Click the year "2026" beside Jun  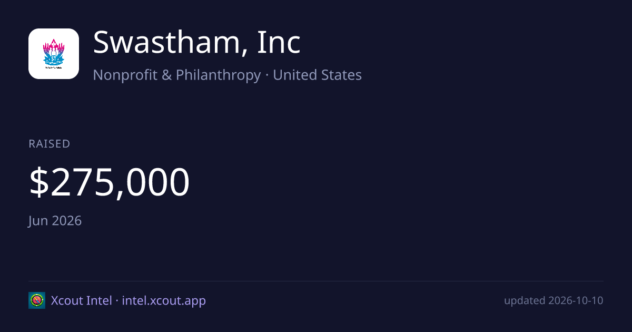[x=66, y=220]
